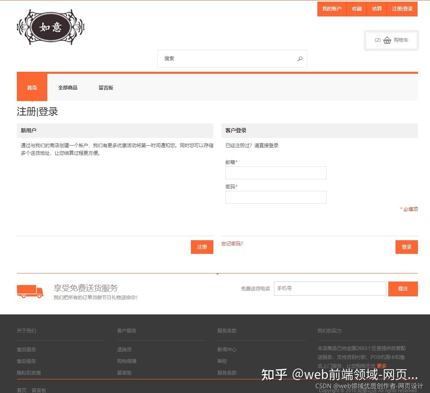The height and width of the screenshot is (393, 430).
Task: Click the search magnifier icon
Action: click(x=300, y=59)
